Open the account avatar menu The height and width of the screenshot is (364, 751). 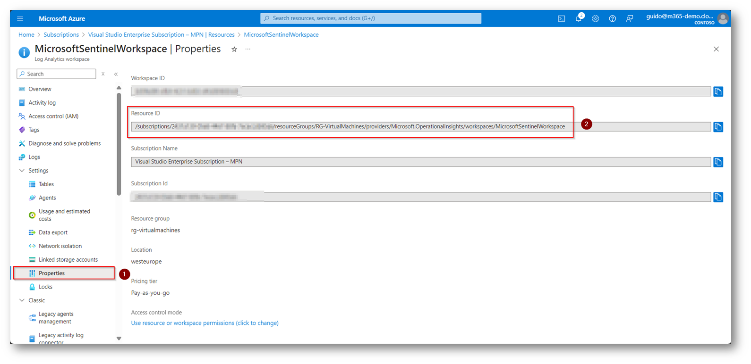(723, 18)
